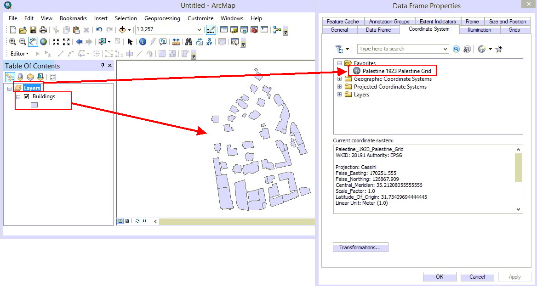This screenshot has width=537, height=286.
Task: Click the Go To XY icon
Action: pyautogui.click(x=209, y=42)
